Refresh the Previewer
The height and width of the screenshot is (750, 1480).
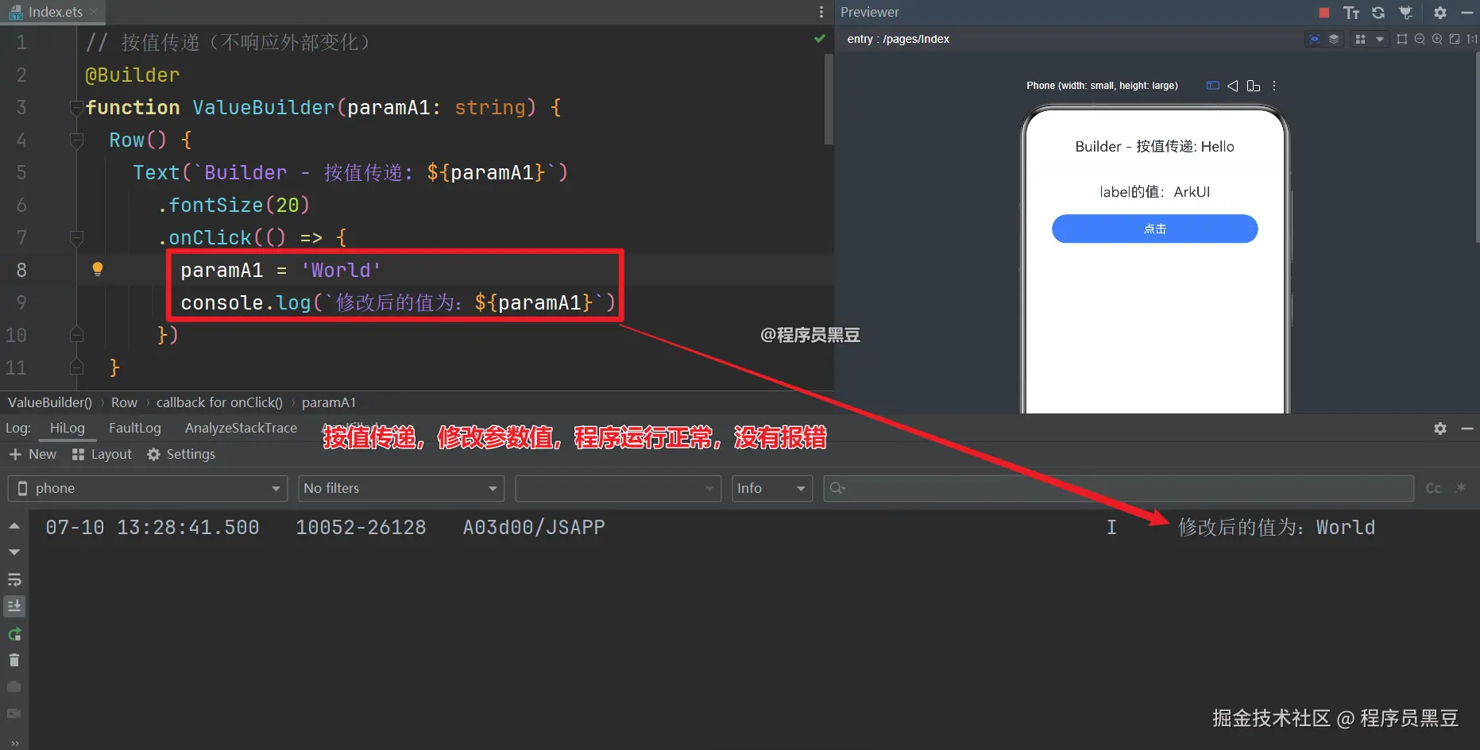(x=1378, y=13)
